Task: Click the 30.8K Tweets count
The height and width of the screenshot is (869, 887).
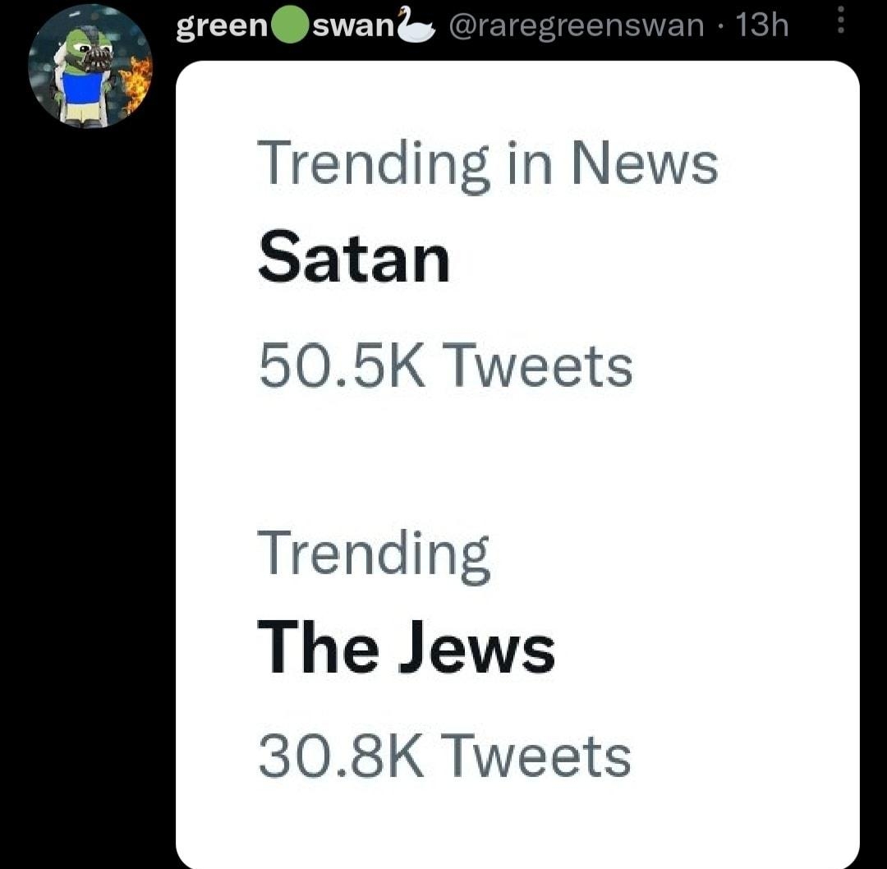Action: (446, 754)
